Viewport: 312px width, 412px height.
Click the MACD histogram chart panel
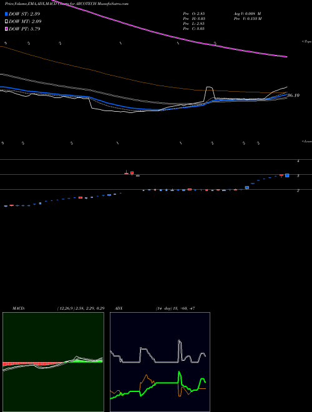click(53, 362)
